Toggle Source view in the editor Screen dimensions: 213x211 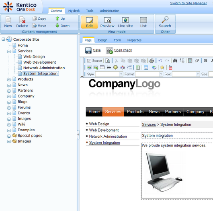[x=94, y=60]
